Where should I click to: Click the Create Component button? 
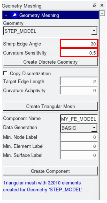pos(50,171)
